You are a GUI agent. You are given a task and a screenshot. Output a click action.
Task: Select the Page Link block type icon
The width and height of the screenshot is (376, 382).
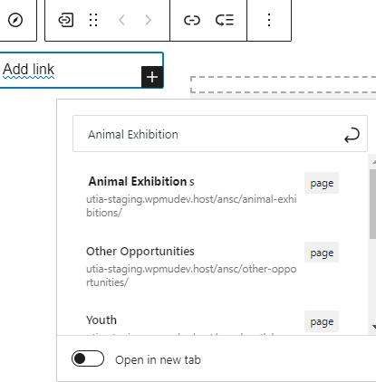click(x=65, y=20)
